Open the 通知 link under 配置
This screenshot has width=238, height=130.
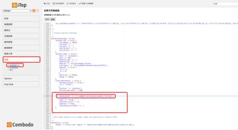tap(11, 70)
